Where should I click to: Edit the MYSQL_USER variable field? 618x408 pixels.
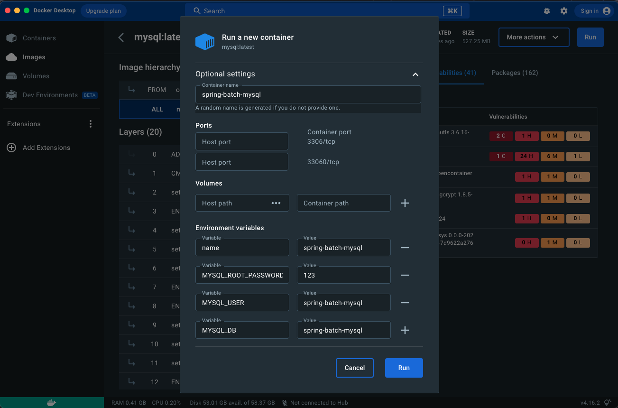[x=242, y=303]
